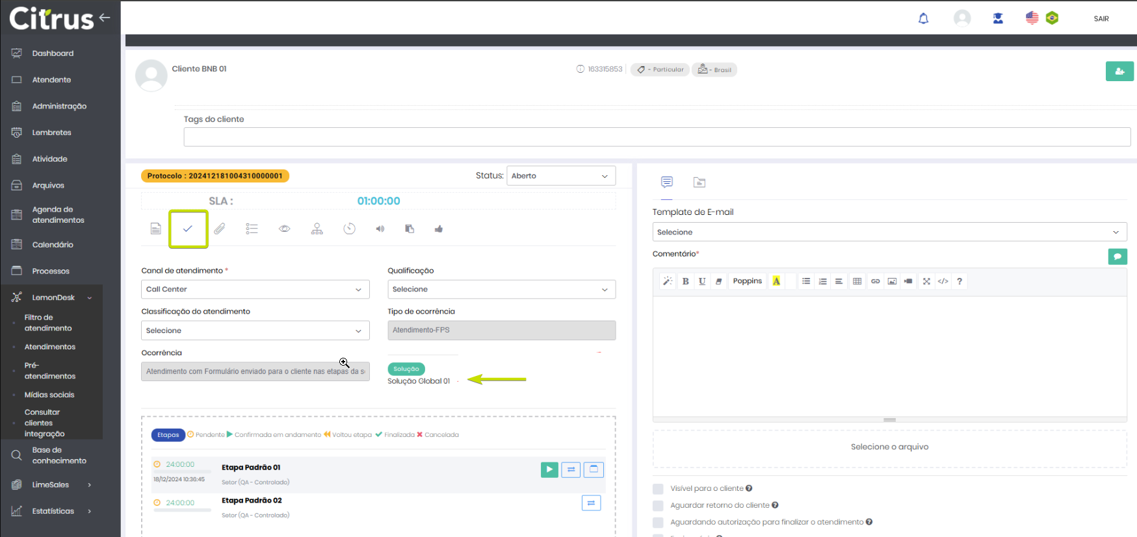Click the history clock icon

pos(349,229)
